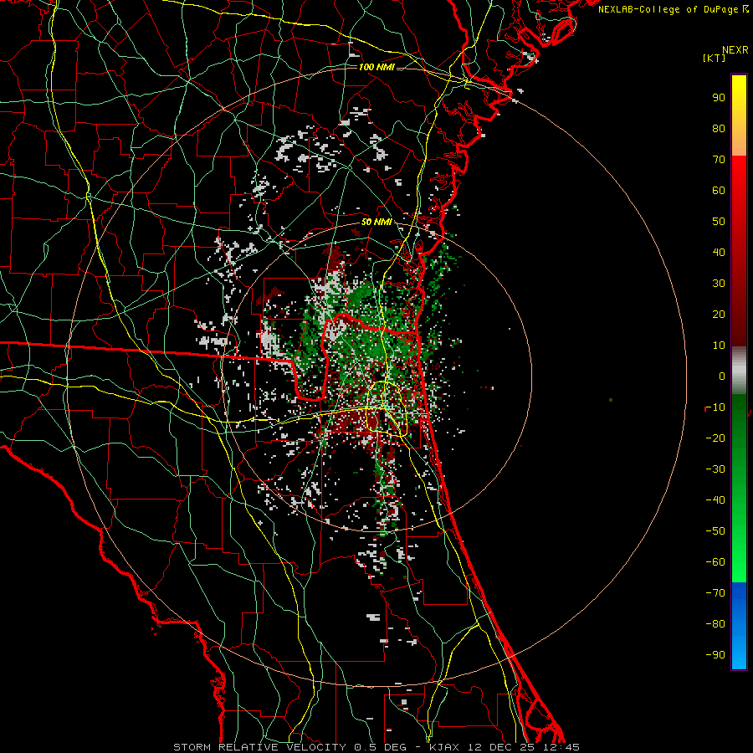Click the 100 NMI range ring label
The image size is (753, 753).
click(x=376, y=67)
